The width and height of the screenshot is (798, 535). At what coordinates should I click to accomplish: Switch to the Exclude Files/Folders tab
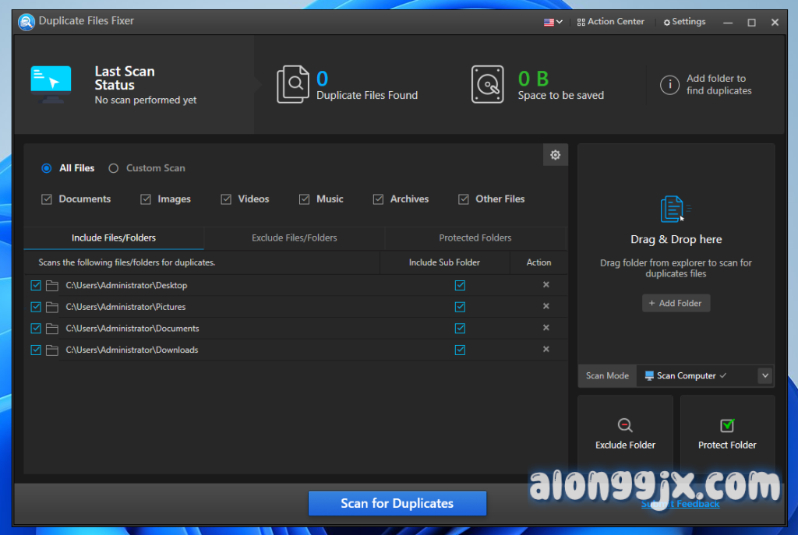(295, 238)
